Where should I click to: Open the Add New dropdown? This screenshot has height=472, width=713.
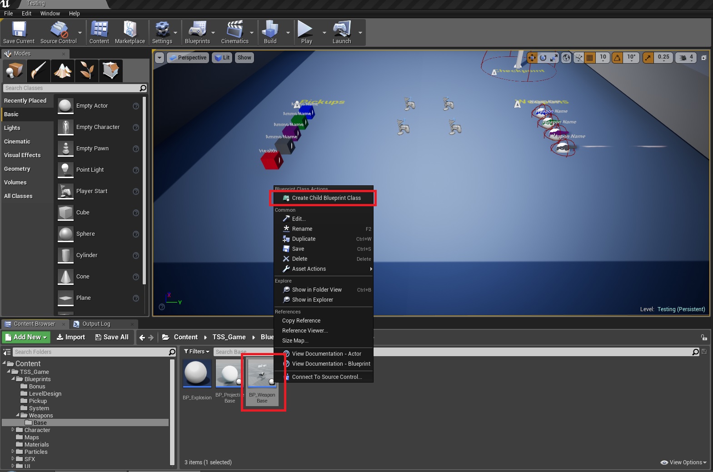26,337
